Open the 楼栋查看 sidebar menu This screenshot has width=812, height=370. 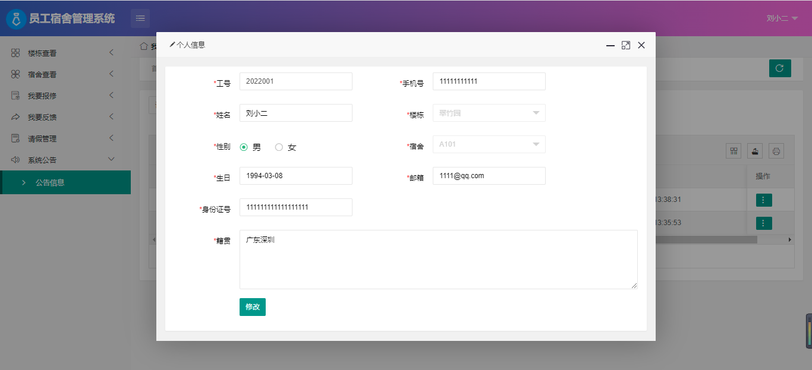click(x=65, y=53)
